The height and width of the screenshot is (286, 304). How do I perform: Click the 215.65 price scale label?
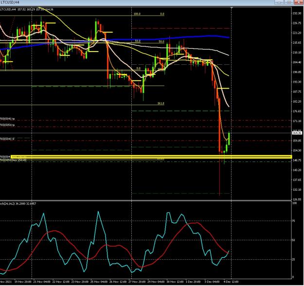coord(297,43)
